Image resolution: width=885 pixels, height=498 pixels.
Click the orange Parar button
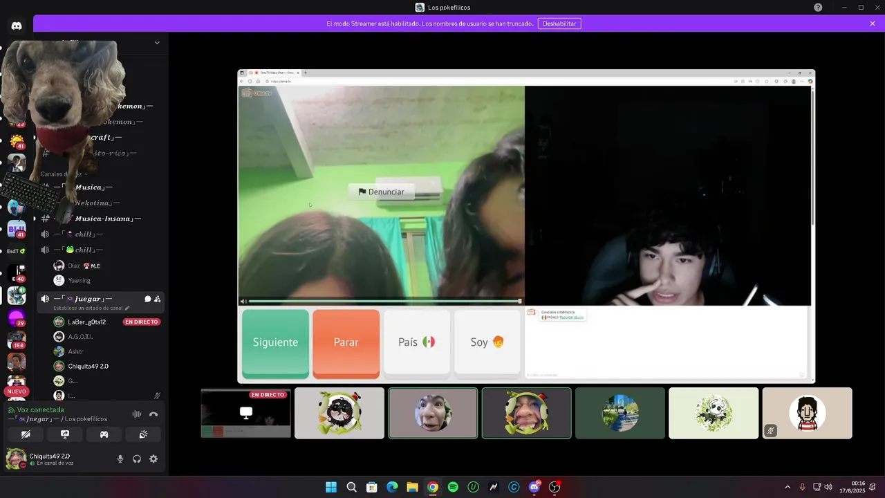[x=346, y=343]
